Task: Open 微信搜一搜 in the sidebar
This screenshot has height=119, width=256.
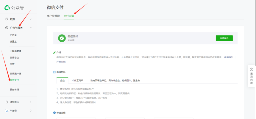Action: 15,73
